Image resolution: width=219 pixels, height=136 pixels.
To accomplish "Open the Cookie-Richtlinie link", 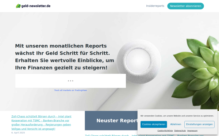I will [x=165, y=131].
